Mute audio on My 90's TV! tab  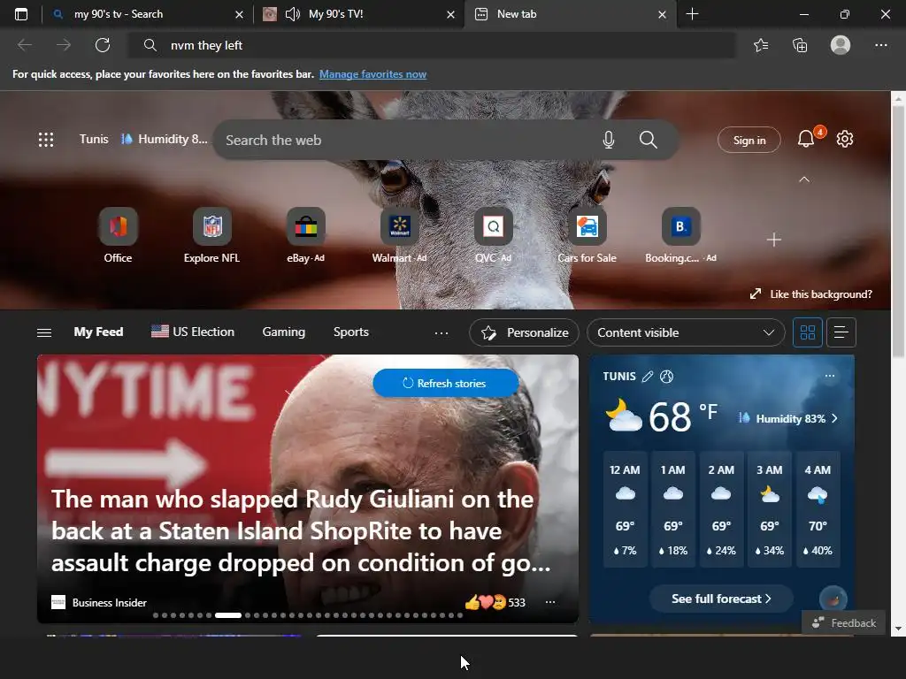[292, 14]
